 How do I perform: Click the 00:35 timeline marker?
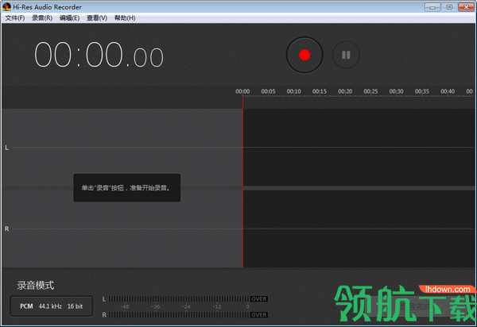pos(422,91)
